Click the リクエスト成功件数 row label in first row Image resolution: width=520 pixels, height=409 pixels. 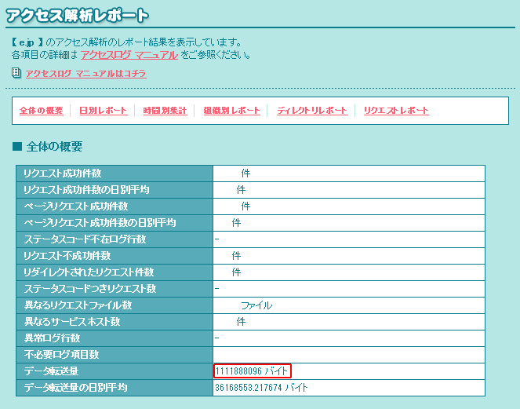point(62,173)
